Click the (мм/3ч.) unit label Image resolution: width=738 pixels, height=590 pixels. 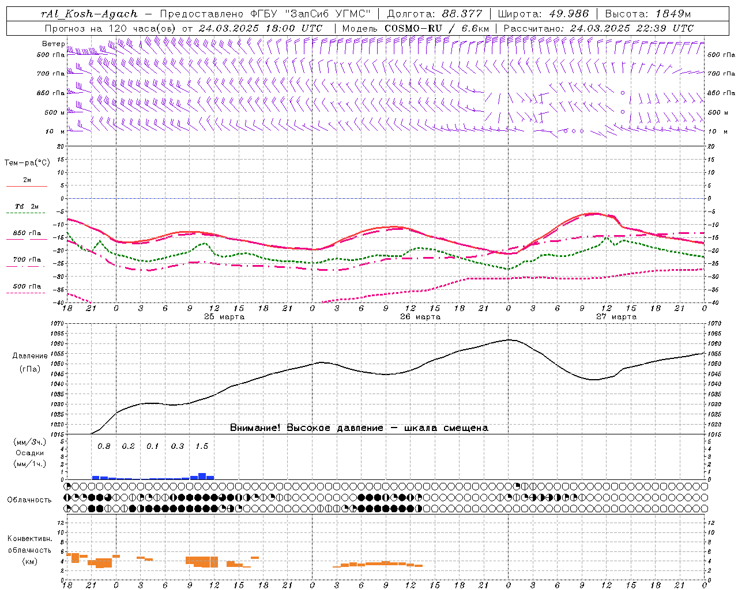[x=30, y=442]
